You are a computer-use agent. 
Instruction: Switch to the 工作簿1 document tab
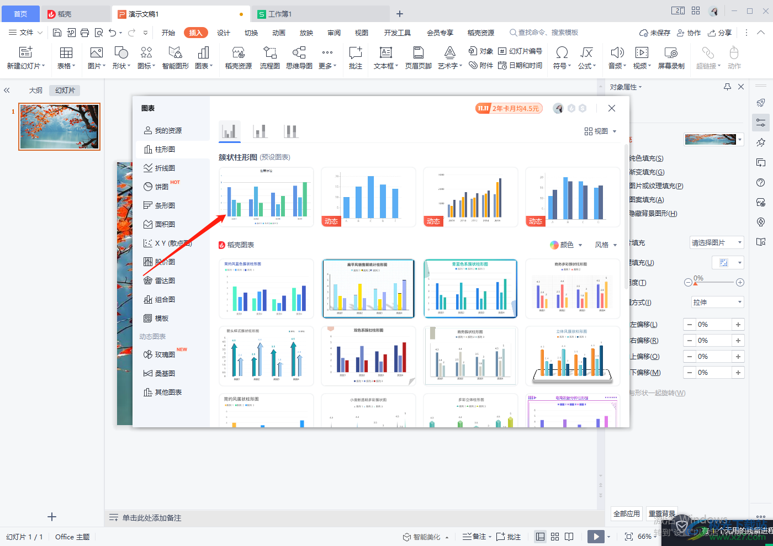tap(320, 14)
